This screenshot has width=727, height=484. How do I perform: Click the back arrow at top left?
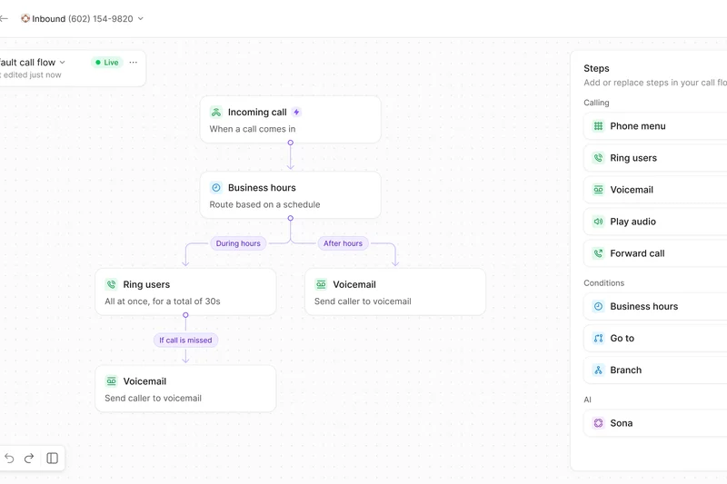(4, 18)
